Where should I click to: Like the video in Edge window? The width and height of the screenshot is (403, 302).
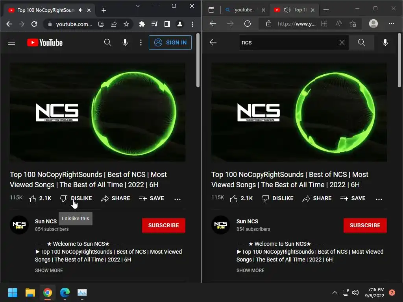pyautogui.click(x=241, y=199)
